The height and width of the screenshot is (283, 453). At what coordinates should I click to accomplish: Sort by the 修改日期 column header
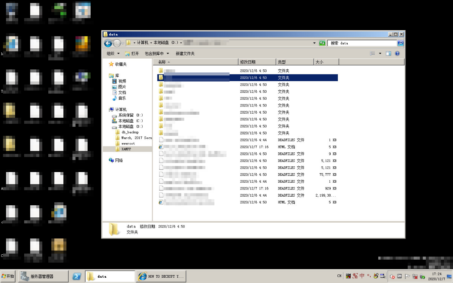pos(257,62)
